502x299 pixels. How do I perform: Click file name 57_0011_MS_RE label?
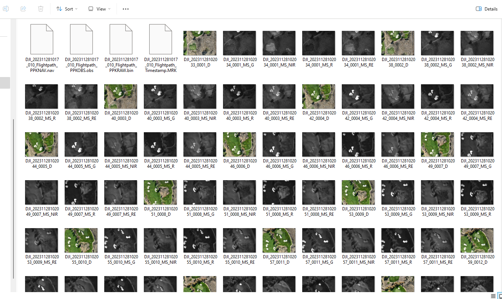coord(438,259)
